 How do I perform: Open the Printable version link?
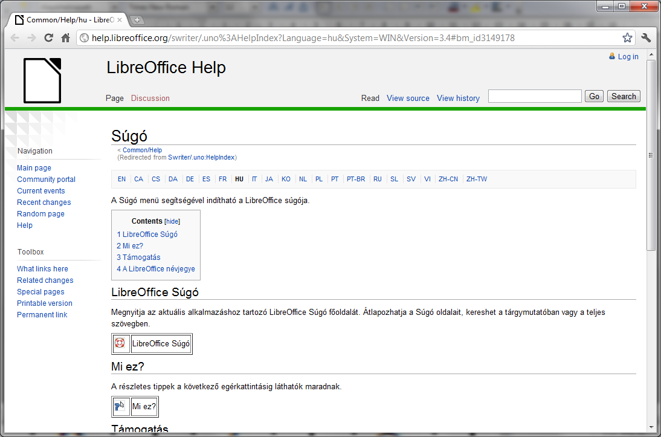coord(44,303)
